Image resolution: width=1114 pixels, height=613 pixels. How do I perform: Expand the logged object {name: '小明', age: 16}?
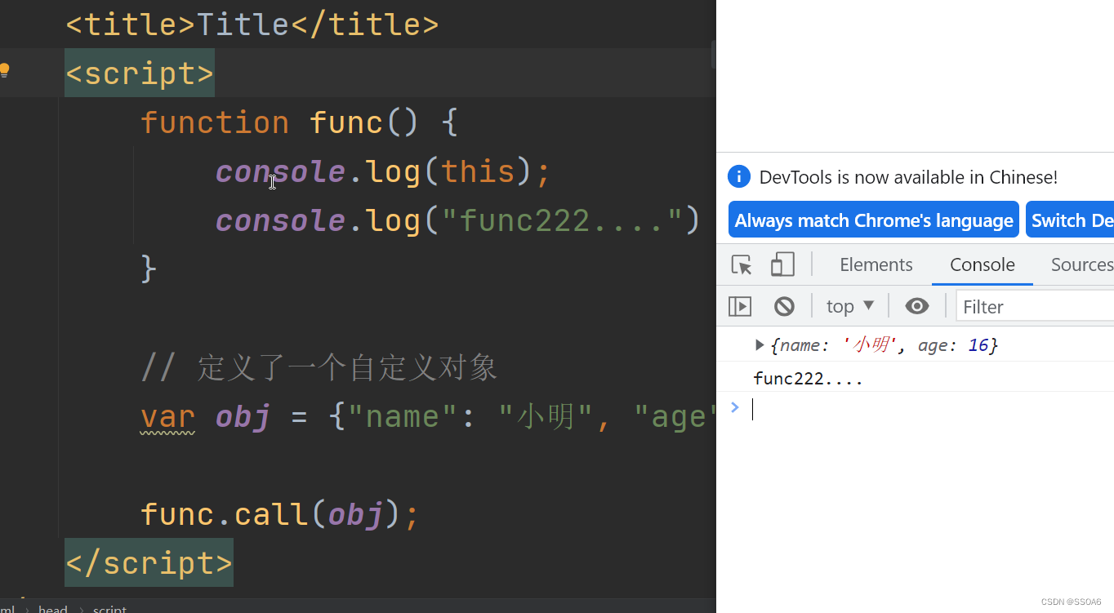(x=760, y=345)
